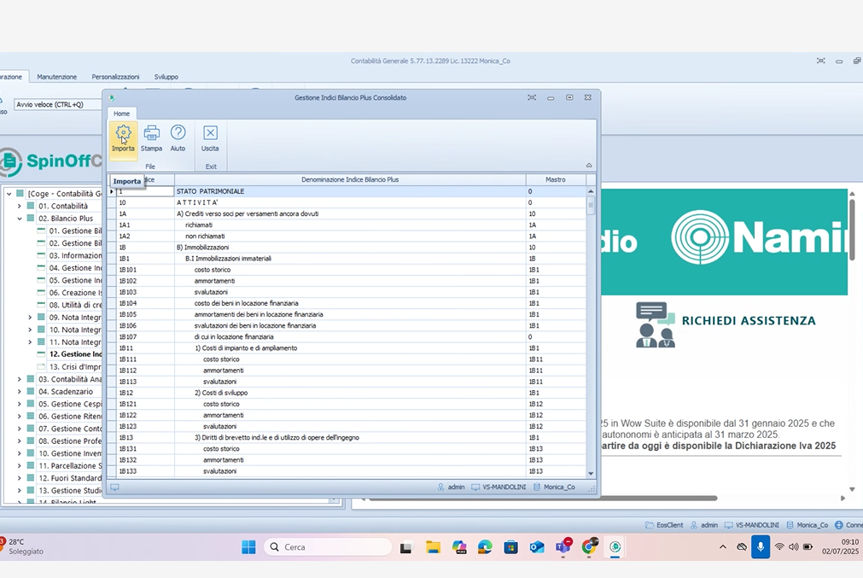Click Monica_Co database in the dialog status bar

tap(554, 488)
